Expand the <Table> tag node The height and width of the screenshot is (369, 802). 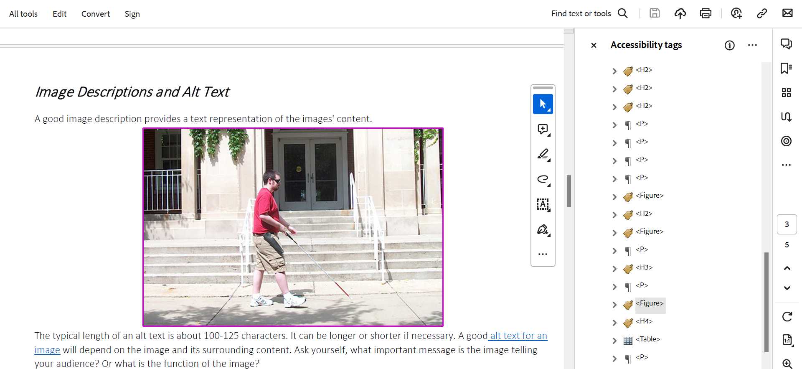614,341
